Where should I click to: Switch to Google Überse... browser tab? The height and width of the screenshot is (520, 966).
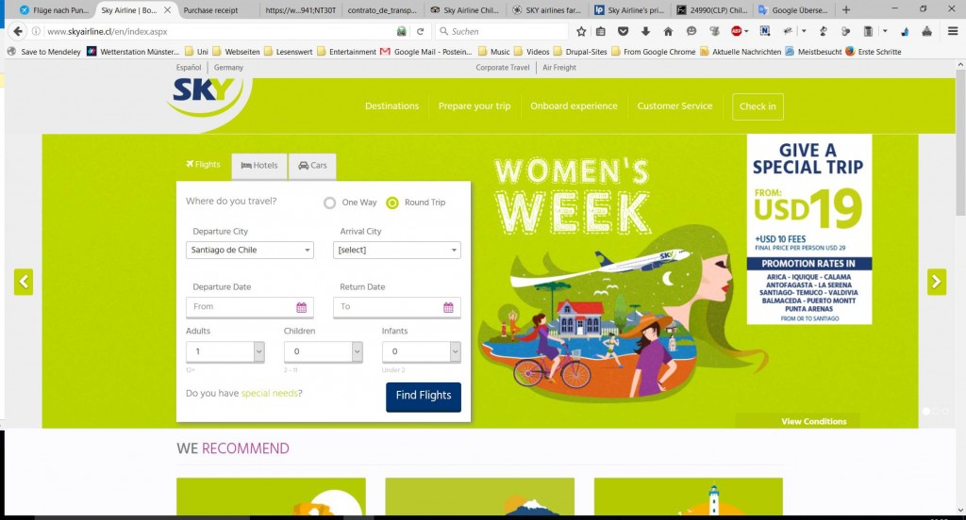tap(794, 9)
